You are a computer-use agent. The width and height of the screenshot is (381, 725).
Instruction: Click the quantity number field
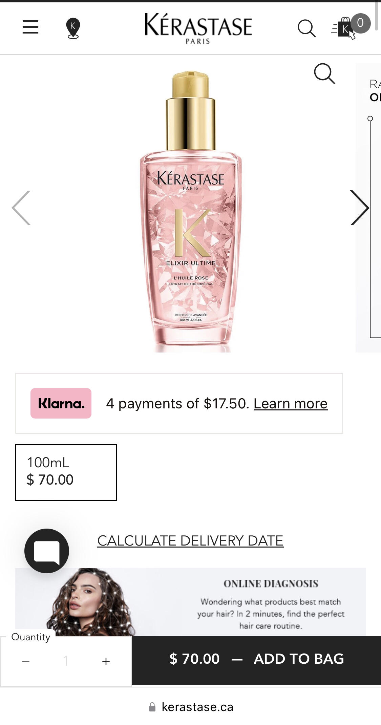pos(66,661)
